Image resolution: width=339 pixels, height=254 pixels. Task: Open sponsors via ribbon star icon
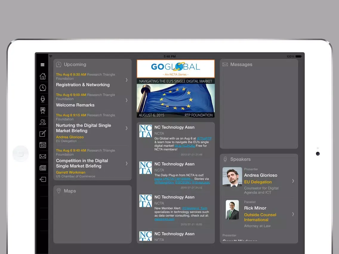43,110
